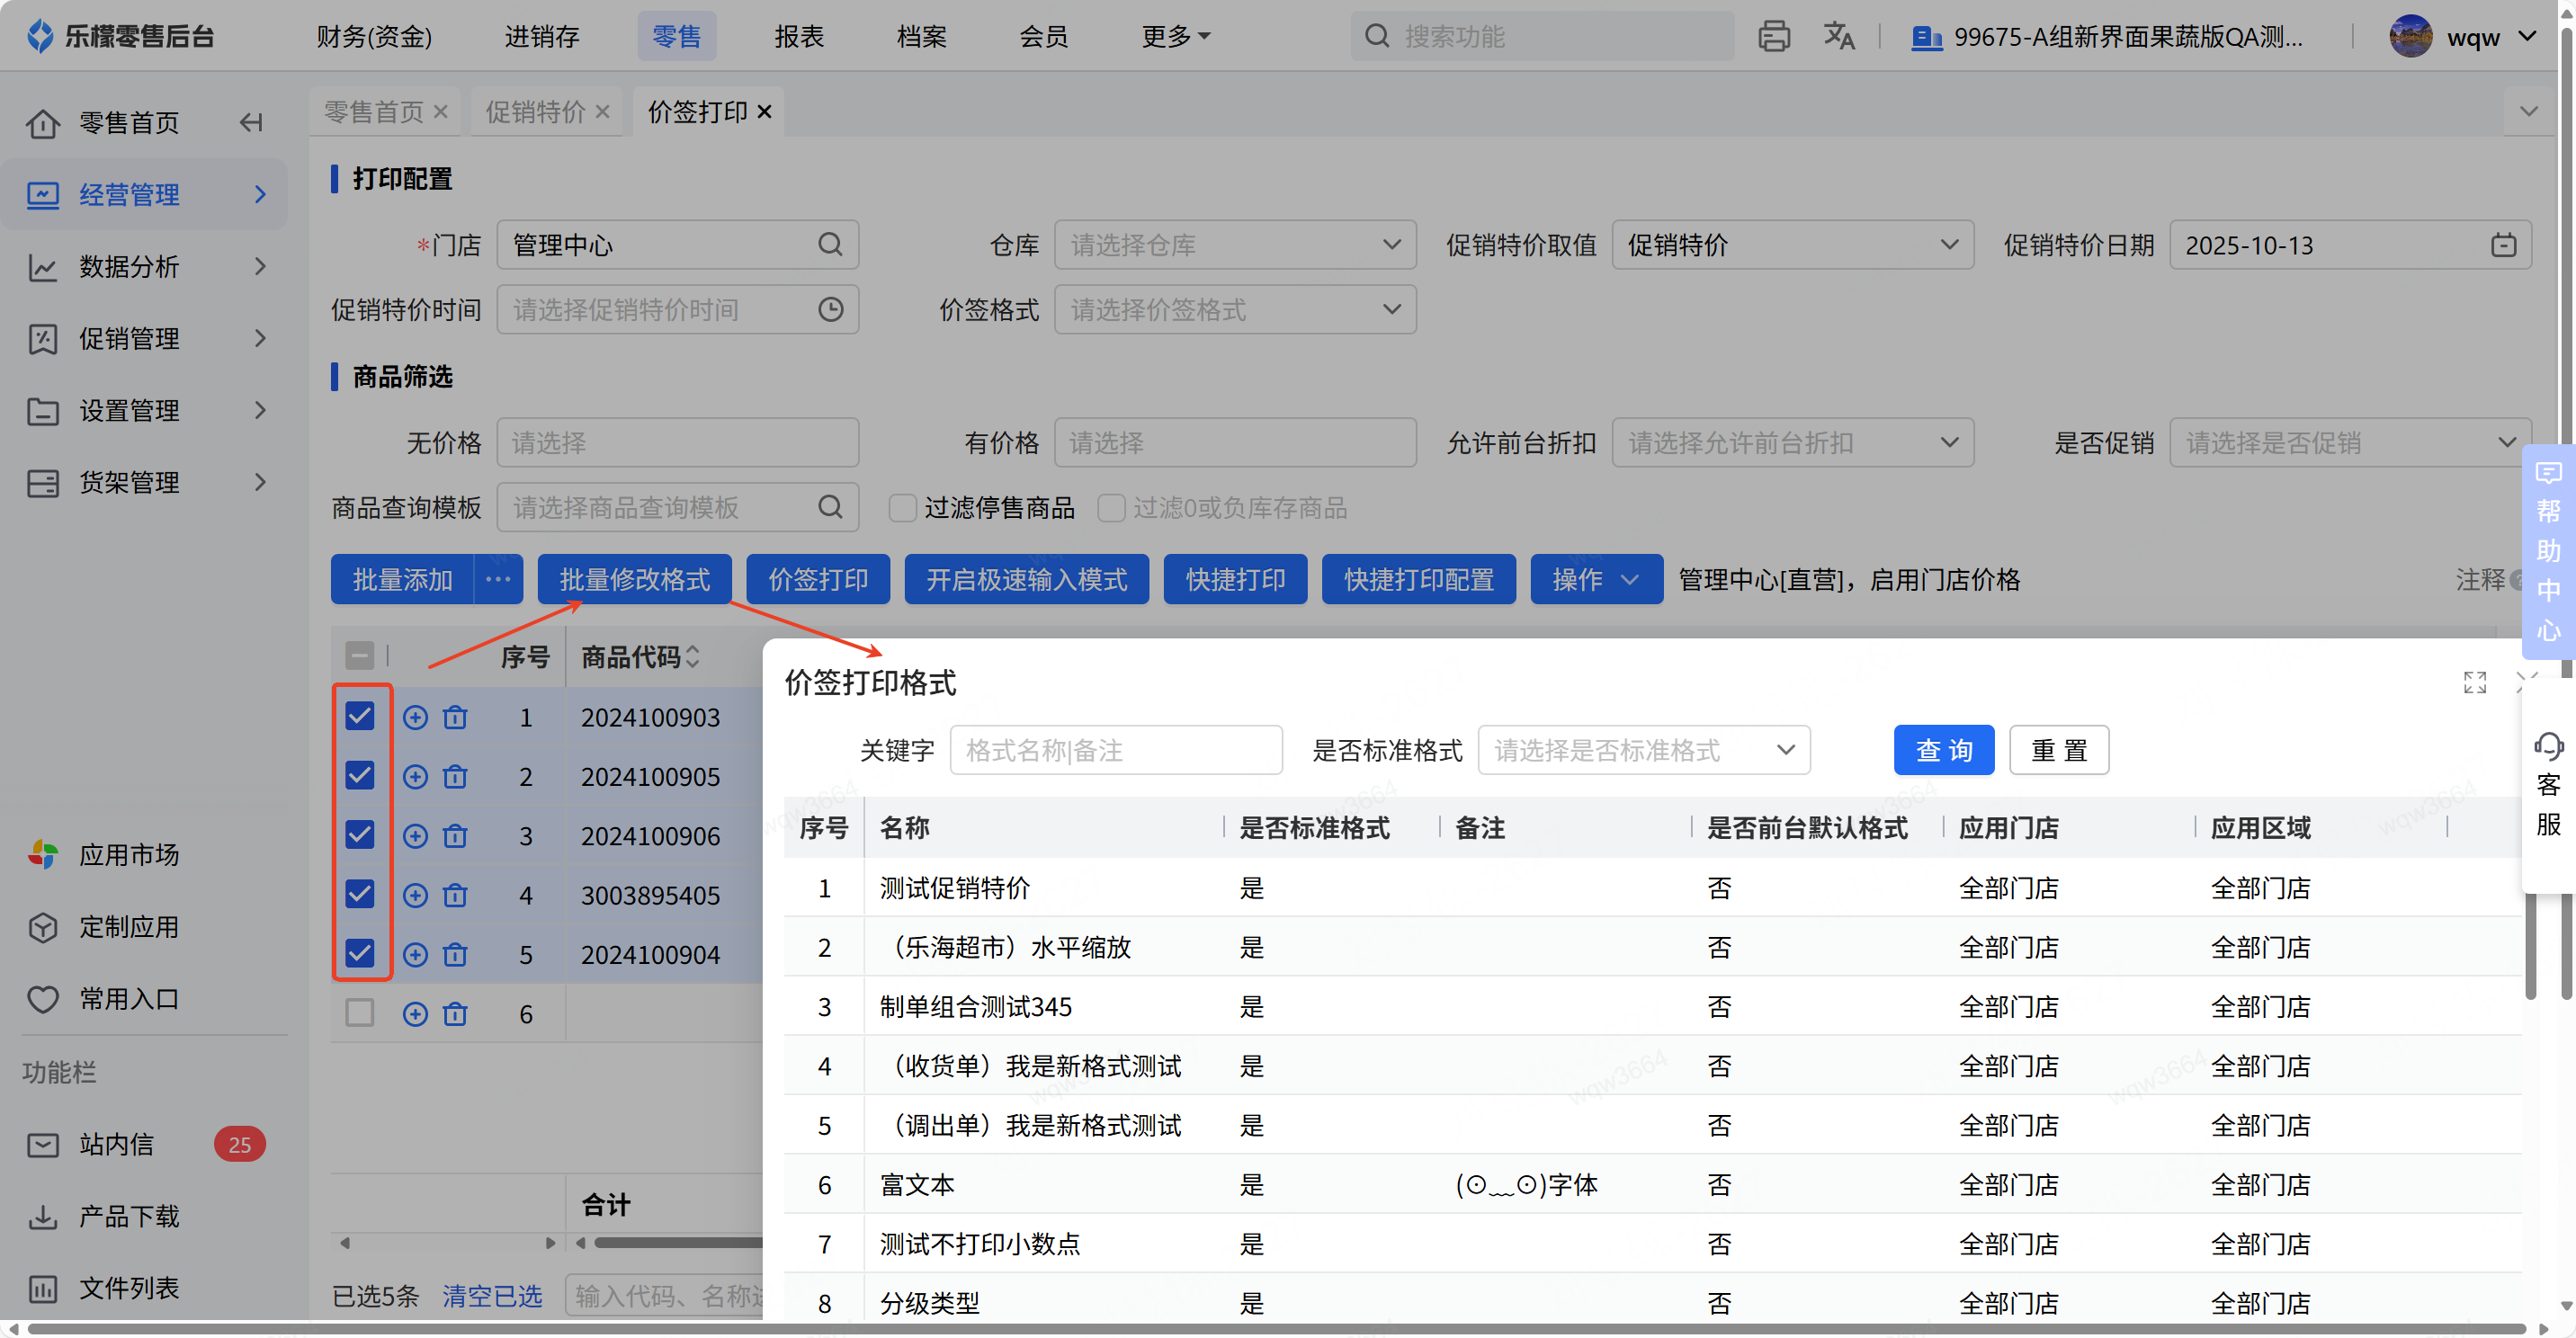The height and width of the screenshot is (1338, 2576).
Task: Click the add-row icon on row 1
Action: pyautogui.click(x=415, y=718)
